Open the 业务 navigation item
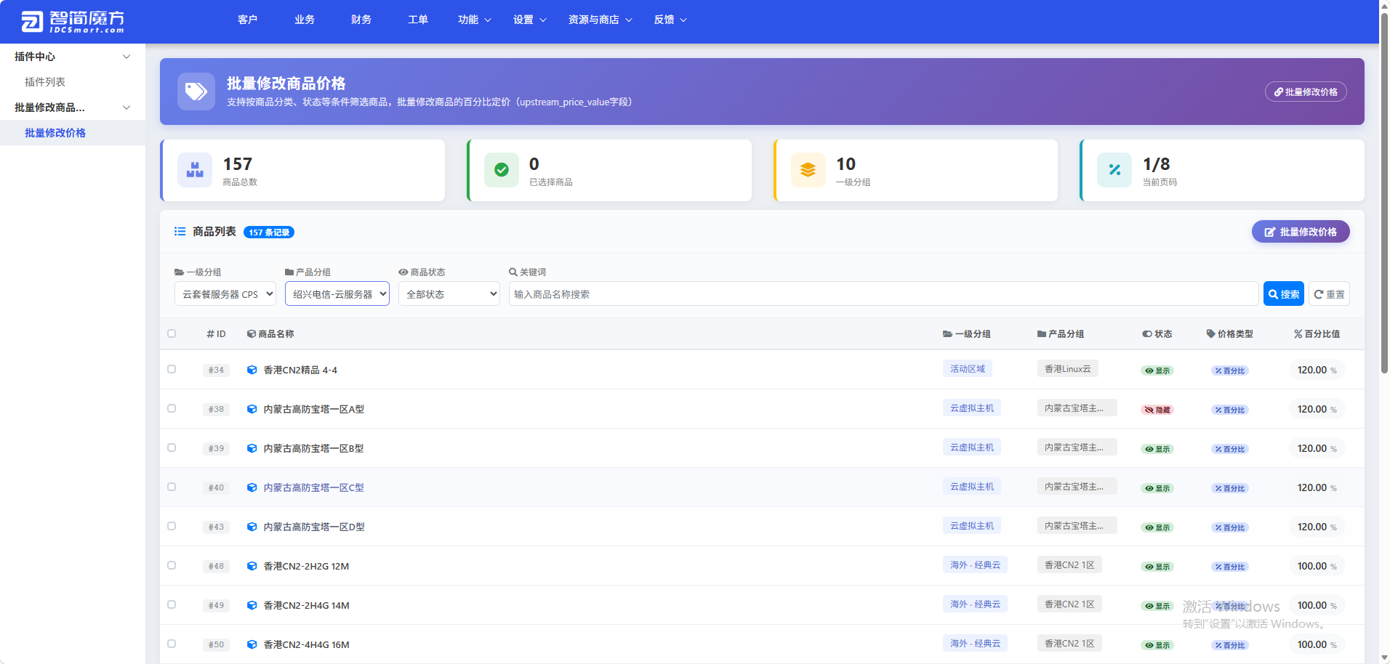 tap(305, 20)
